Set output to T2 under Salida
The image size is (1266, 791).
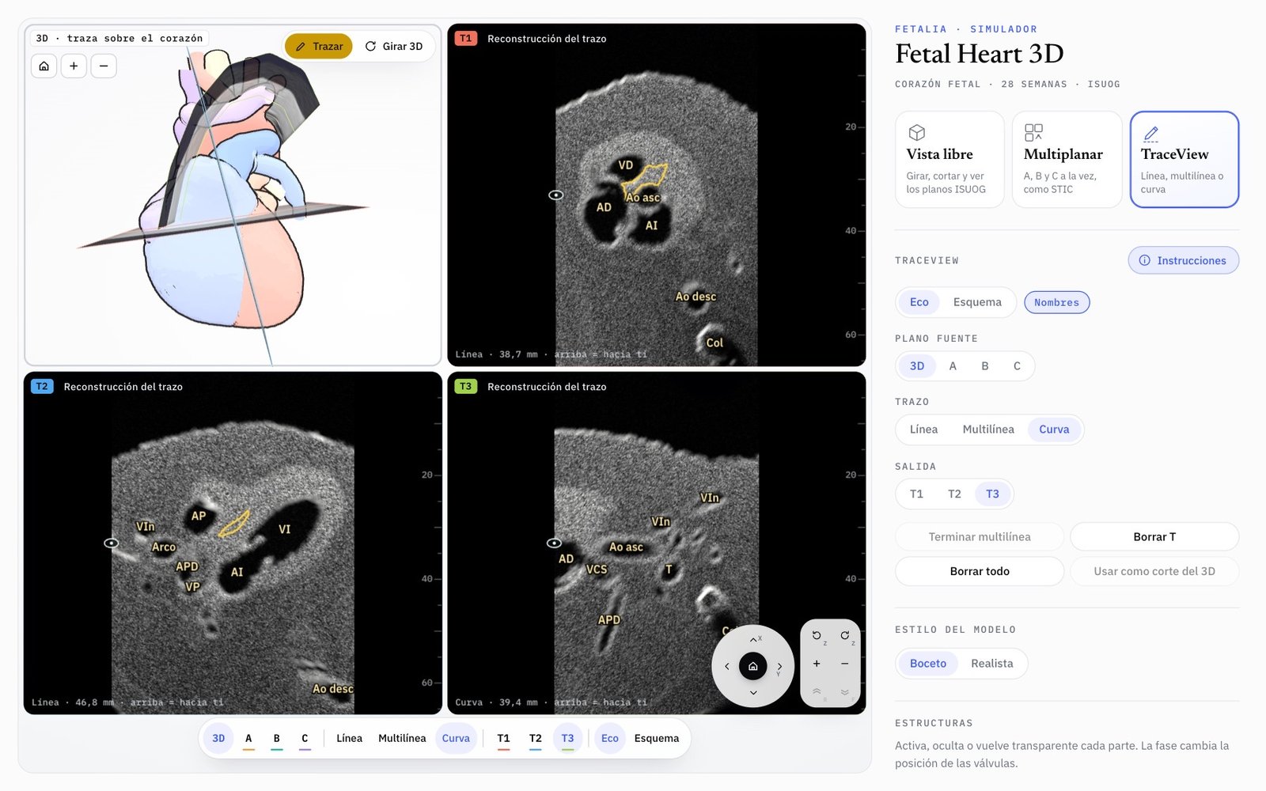tap(954, 494)
